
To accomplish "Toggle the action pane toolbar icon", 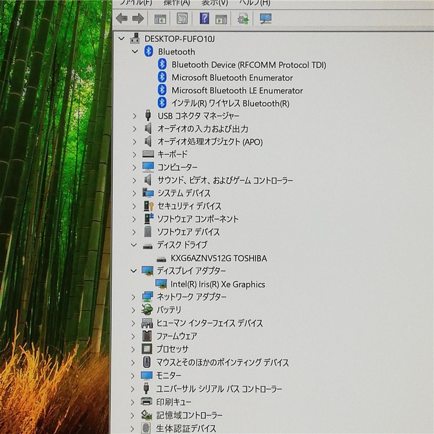I will tap(221, 19).
